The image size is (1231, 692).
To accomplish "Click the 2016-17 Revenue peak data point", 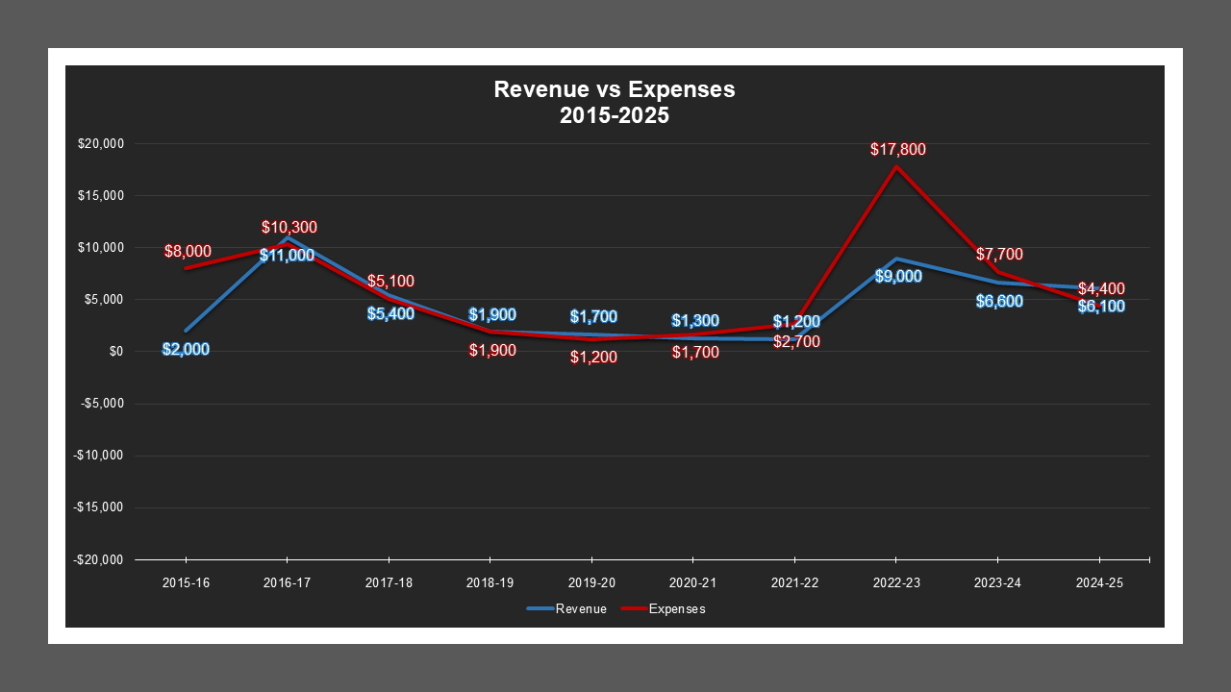I will point(286,235).
